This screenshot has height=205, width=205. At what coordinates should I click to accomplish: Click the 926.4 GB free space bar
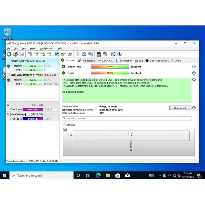[33, 109]
